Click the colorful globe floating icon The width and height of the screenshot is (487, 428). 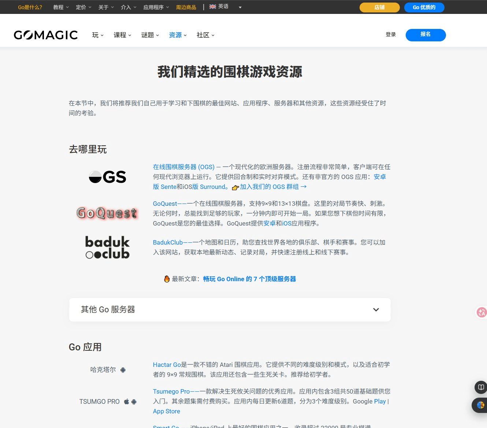[x=480, y=405]
